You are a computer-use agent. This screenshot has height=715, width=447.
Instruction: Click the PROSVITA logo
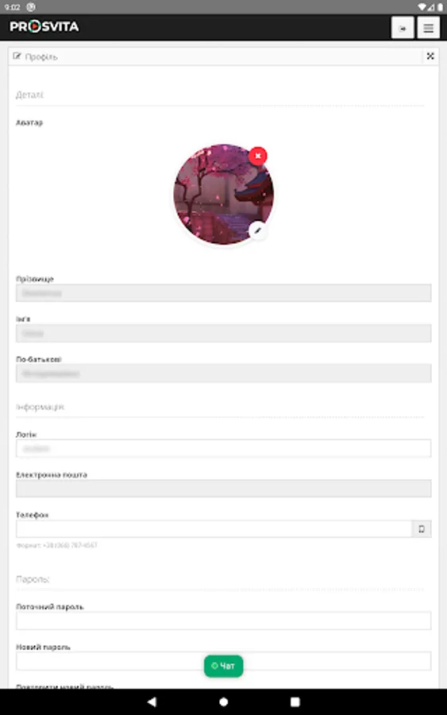[x=44, y=27]
